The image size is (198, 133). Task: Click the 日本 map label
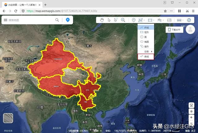tap(164, 74)
